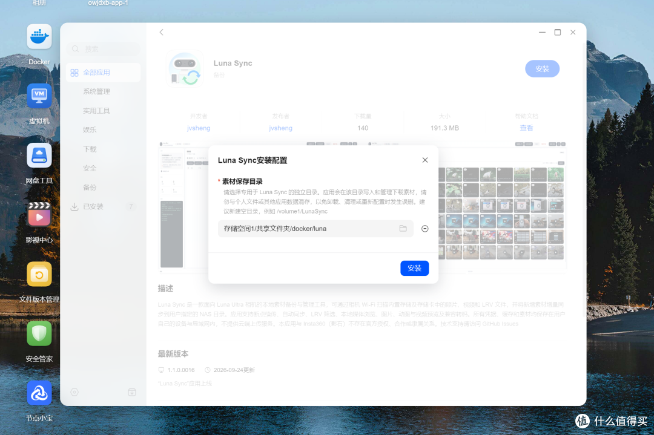The height and width of the screenshot is (435, 654).
Task: Open the 影视中心 desktop icon
Action: tap(39, 215)
